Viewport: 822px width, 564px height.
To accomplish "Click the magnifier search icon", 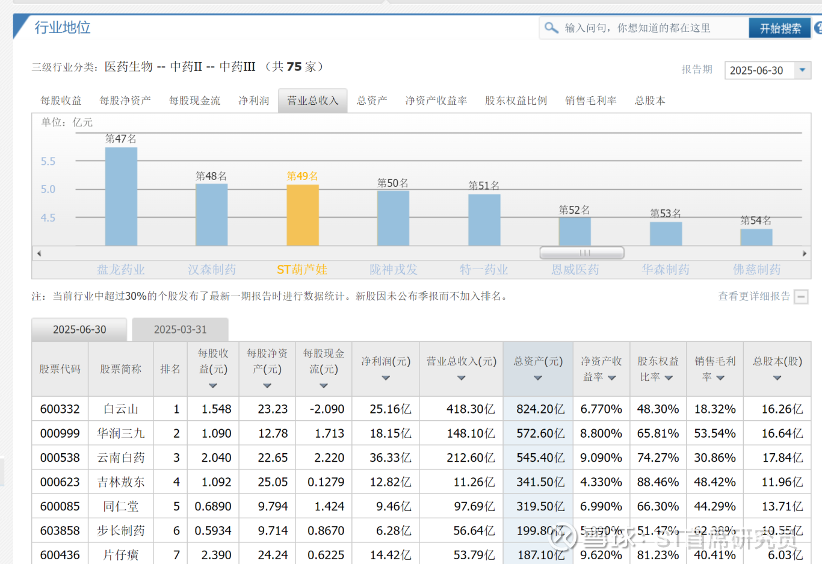I will pyautogui.click(x=551, y=28).
